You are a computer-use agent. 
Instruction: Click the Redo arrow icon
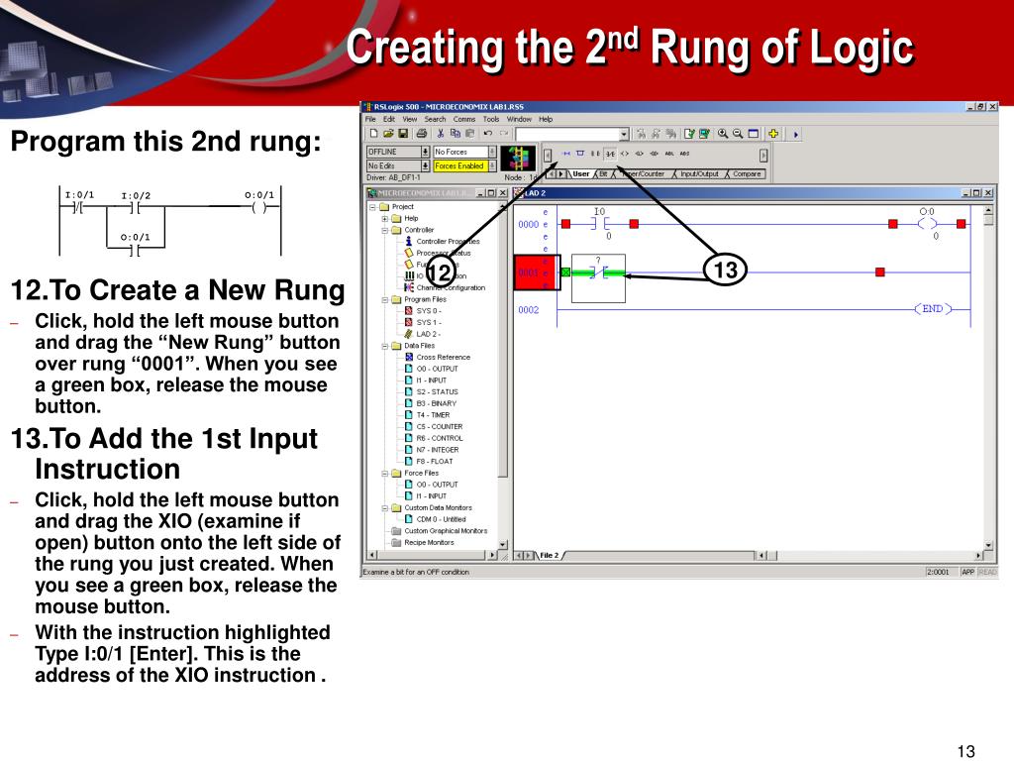tap(504, 134)
